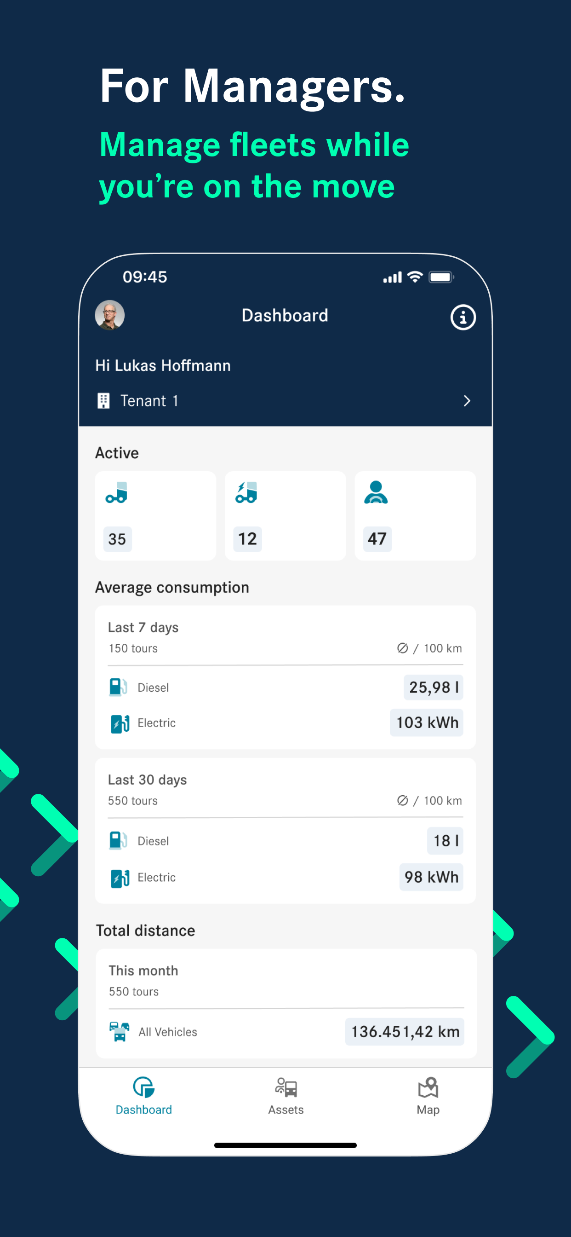Screen dimensions: 571x1237
Task: Select the 136.451,42 km distance value
Action: 405,1031
